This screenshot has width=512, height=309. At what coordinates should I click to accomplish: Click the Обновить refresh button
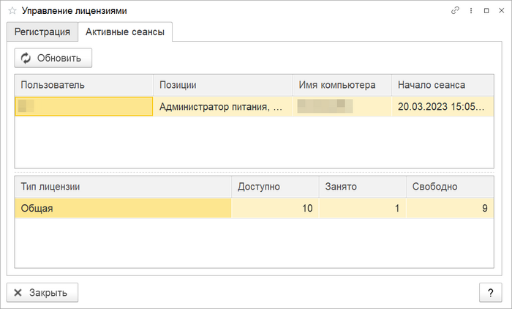pyautogui.click(x=53, y=58)
